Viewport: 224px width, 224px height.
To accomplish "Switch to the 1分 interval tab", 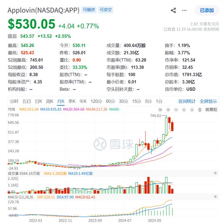I will pyautogui.click(x=159, y=101).
